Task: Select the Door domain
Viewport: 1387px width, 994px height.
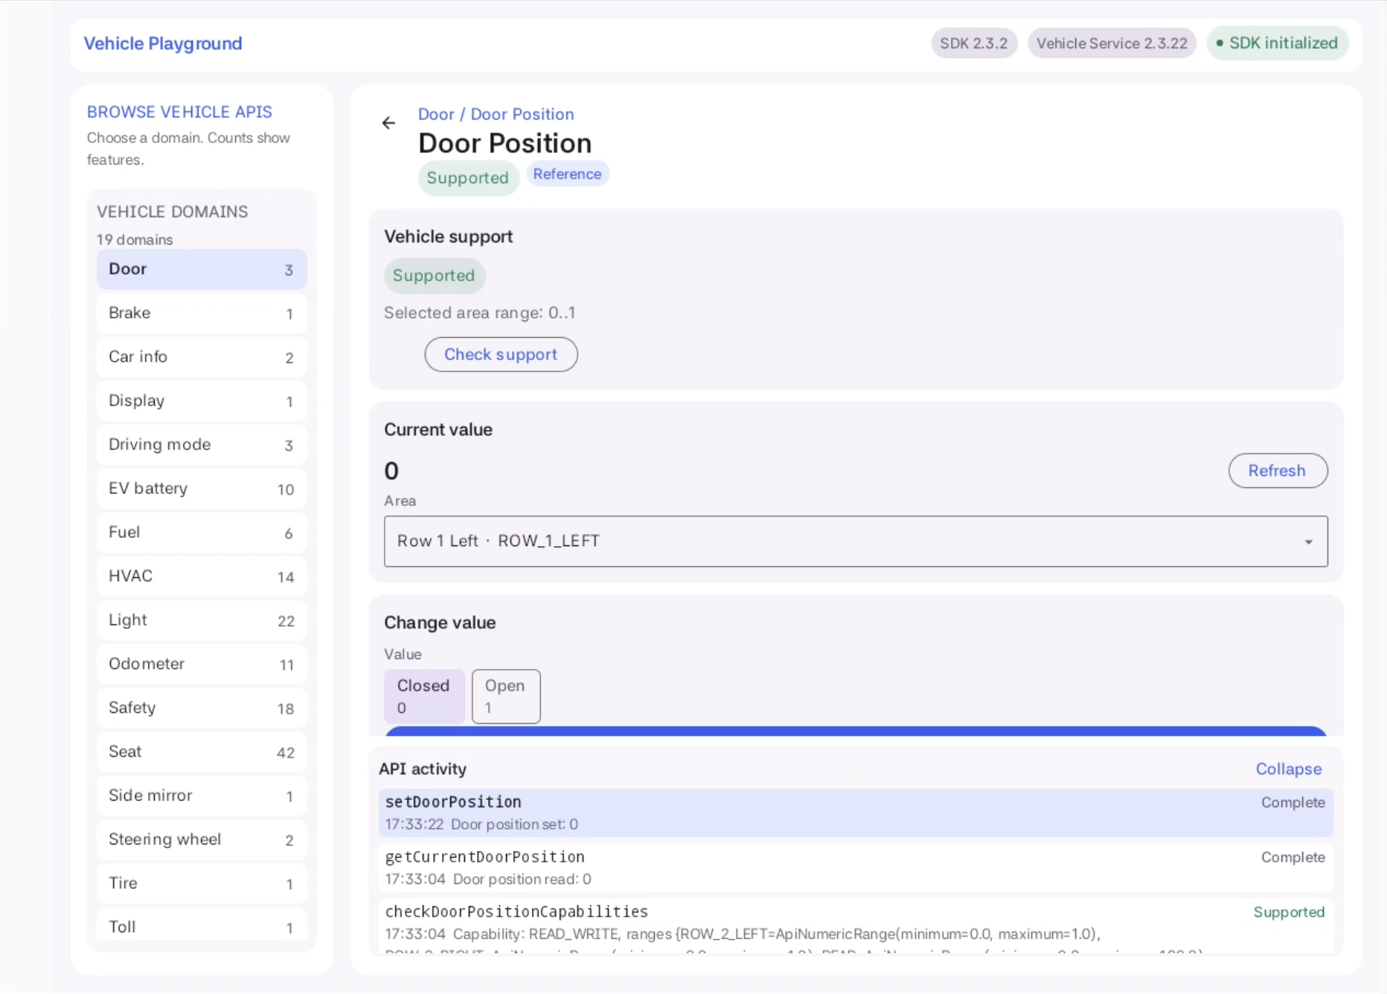Action: tap(202, 269)
